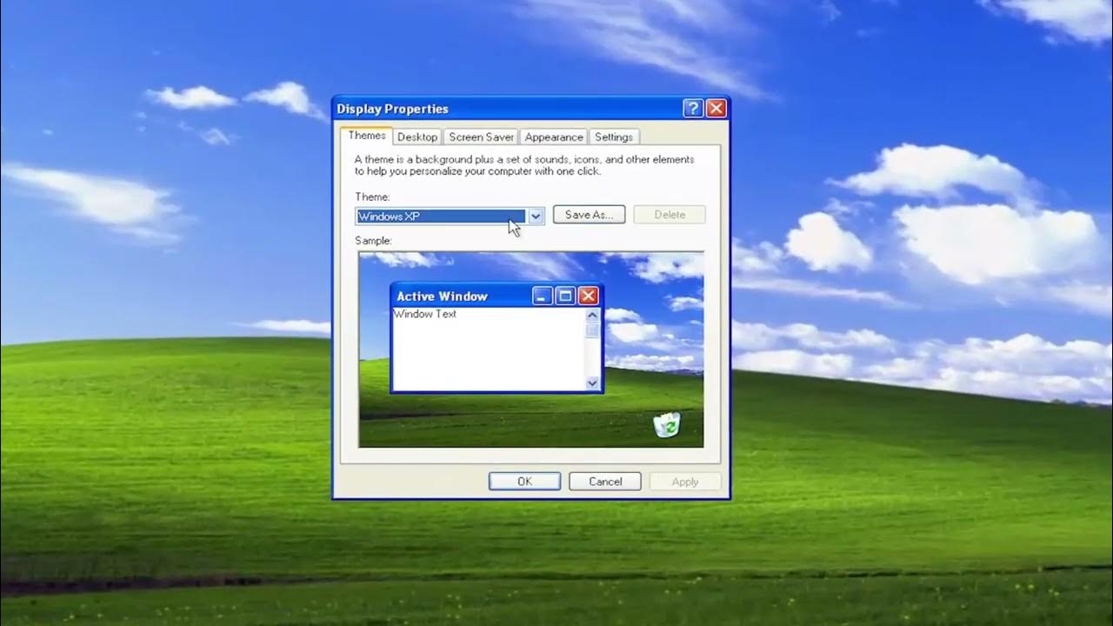The height and width of the screenshot is (626, 1113).
Task: Click Recycle Bin icon in sample preview
Action: coord(667,425)
